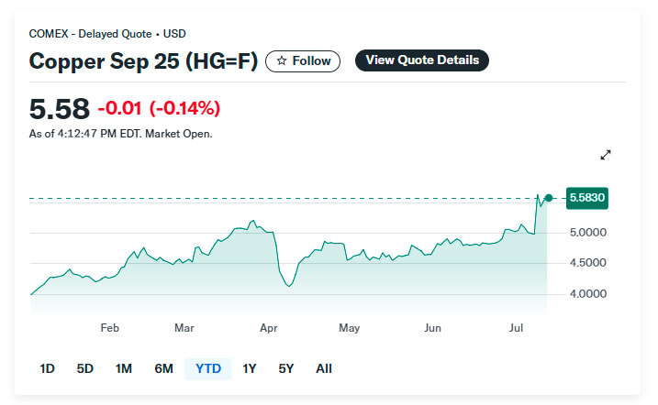
Task: Open View Quote Details
Action: click(x=422, y=60)
